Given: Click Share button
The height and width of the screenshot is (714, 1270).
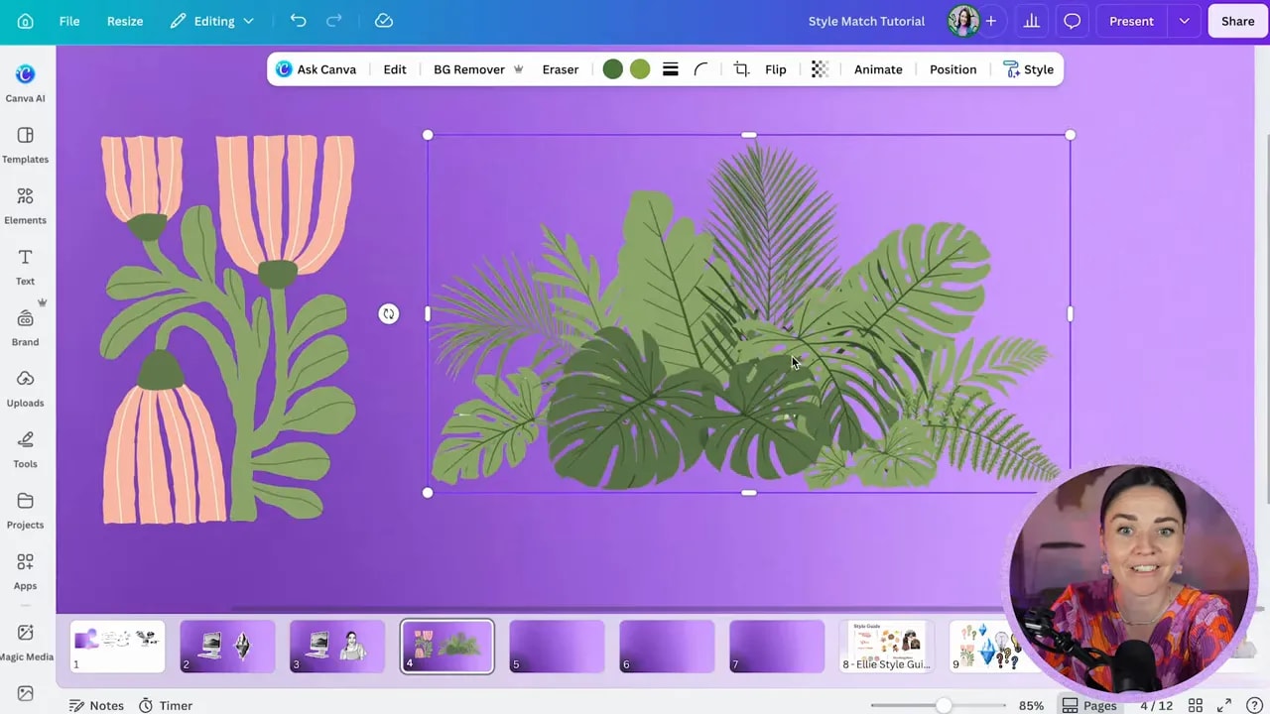Looking at the screenshot, I should (1237, 21).
